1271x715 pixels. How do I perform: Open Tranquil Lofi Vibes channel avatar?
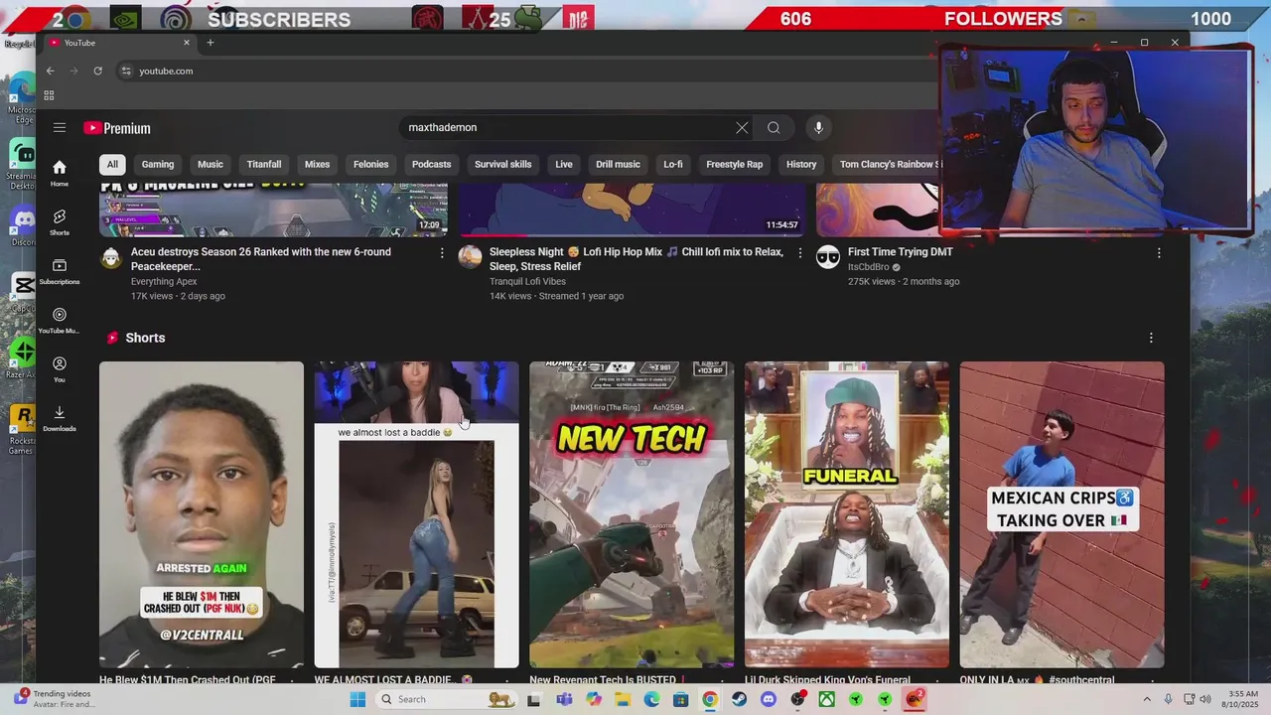[470, 257]
